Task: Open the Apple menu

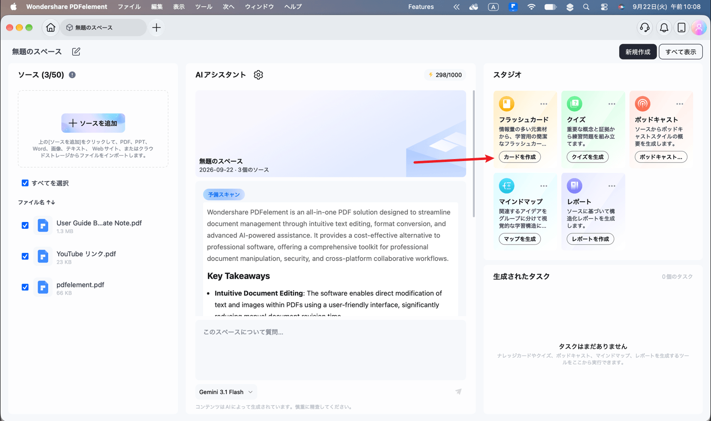Action: point(13,7)
